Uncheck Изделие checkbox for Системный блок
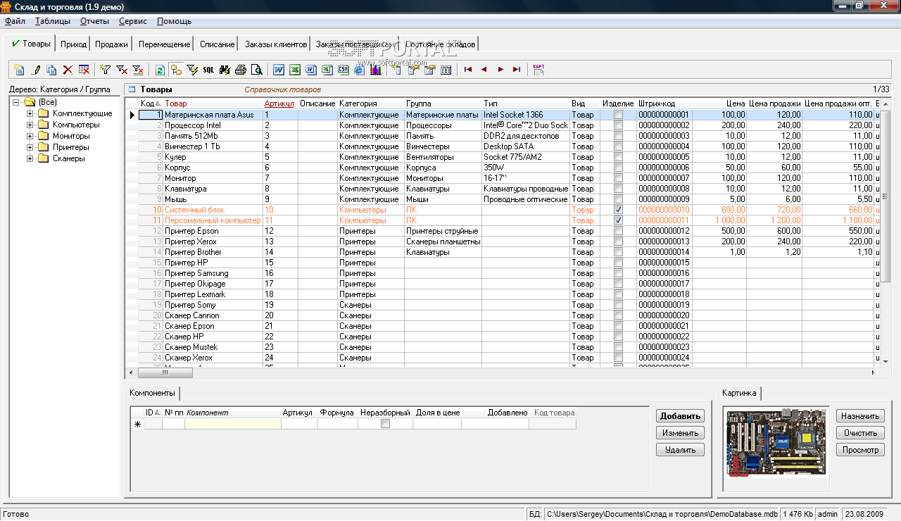The image size is (901, 521). tap(618, 210)
